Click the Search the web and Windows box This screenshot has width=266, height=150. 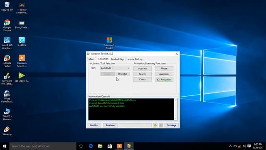pyautogui.click(x=43, y=146)
